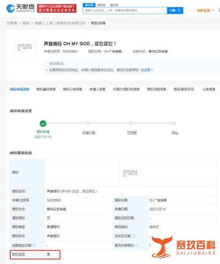
Task: Click the header status 等待实质审查
Action: [158, 51]
